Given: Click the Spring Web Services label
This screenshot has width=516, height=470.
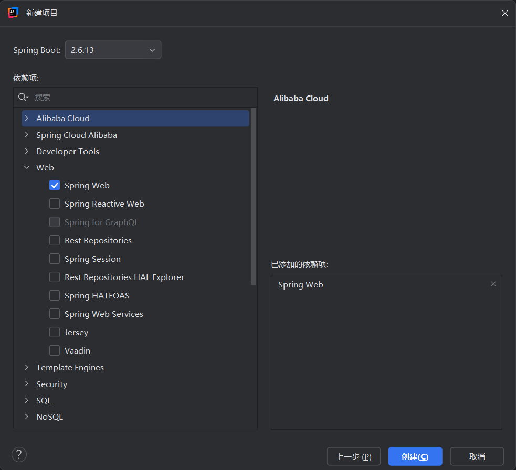Looking at the screenshot, I should 104,314.
